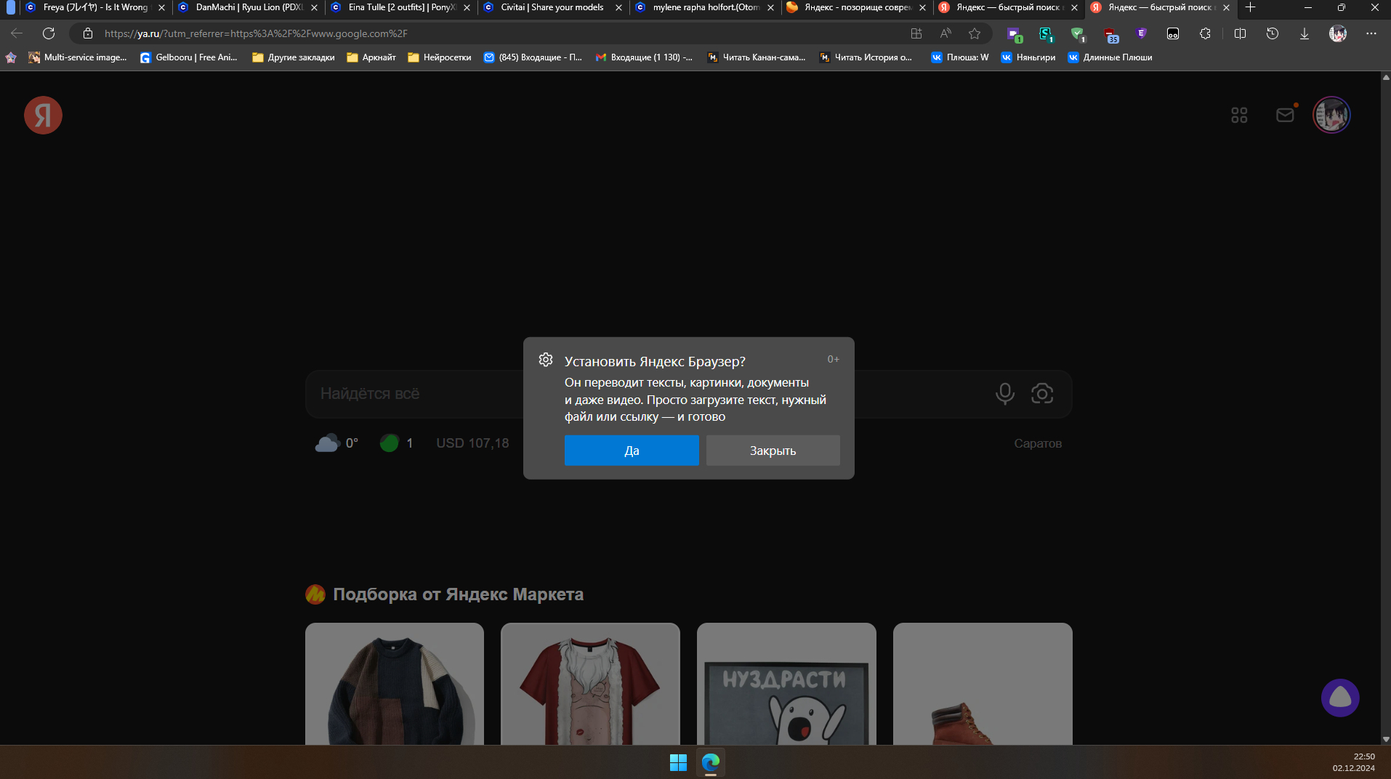Start voice search with the microphone icon

pyautogui.click(x=1005, y=394)
